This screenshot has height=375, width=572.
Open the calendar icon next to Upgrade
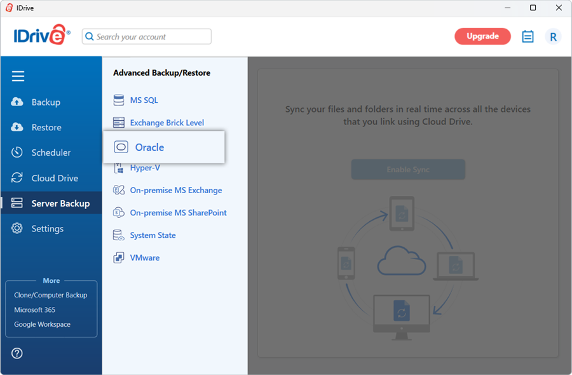point(528,37)
